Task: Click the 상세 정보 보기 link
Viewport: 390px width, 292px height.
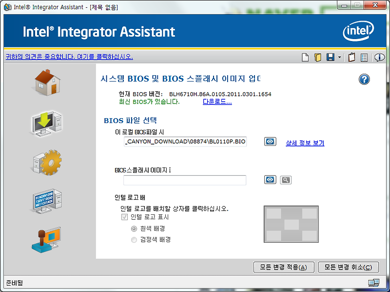Action: pos(305,143)
